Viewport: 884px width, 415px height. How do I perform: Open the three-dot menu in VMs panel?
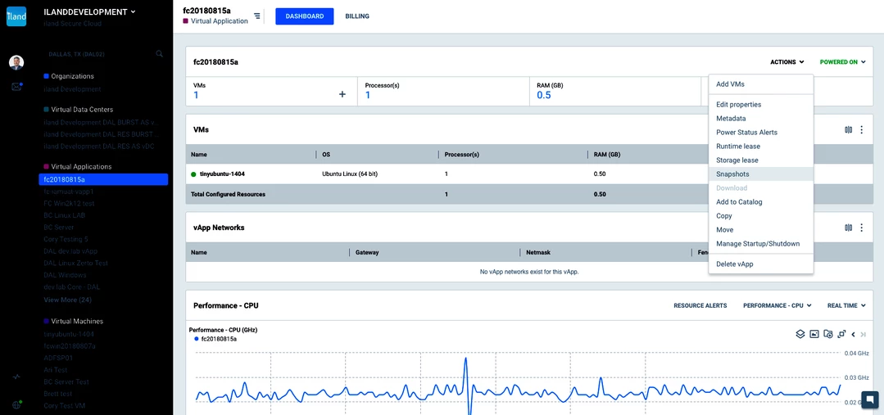(861, 129)
